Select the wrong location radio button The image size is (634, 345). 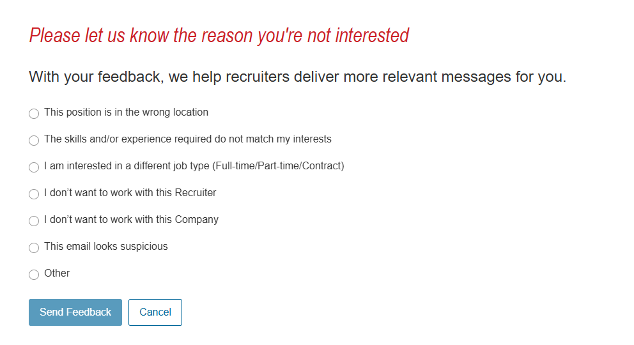click(x=34, y=114)
